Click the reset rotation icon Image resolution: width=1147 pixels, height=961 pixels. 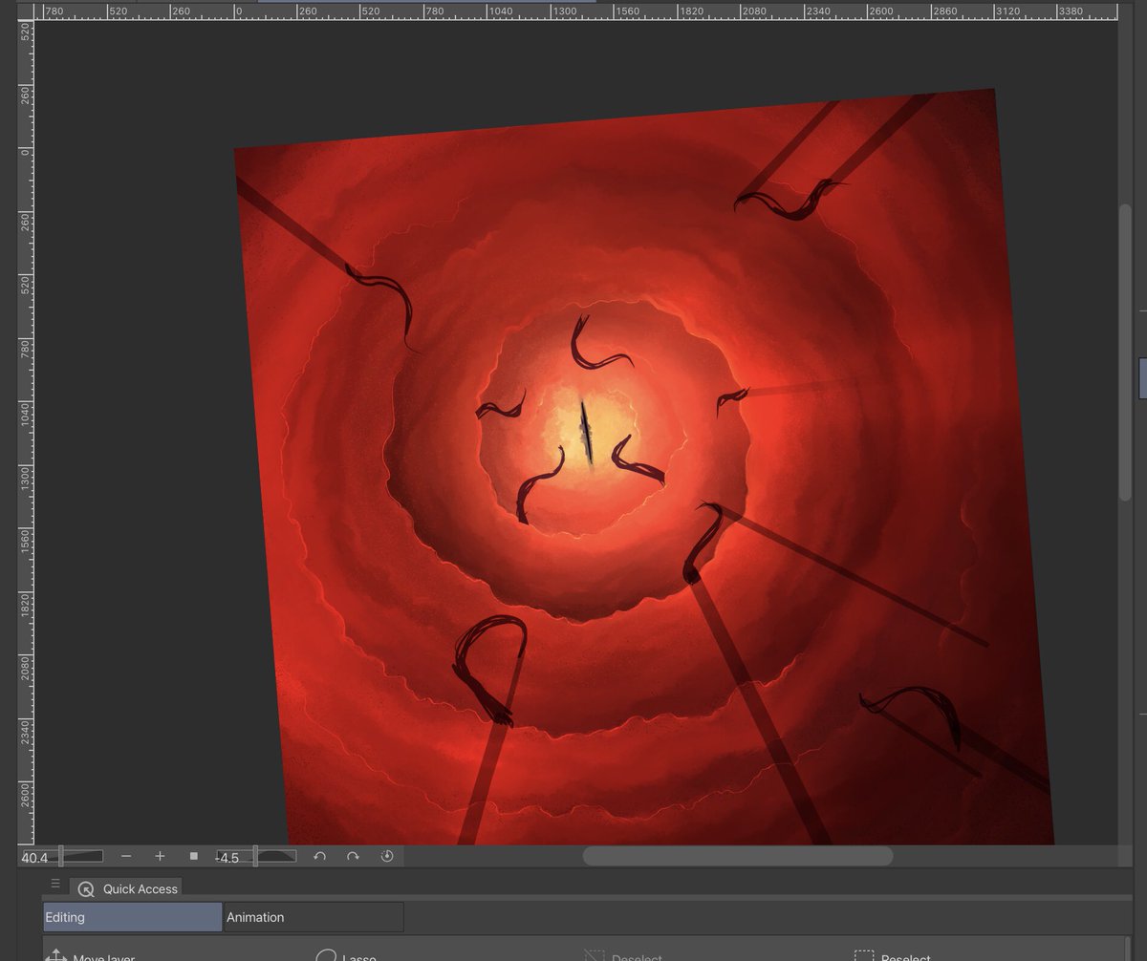pyautogui.click(x=387, y=857)
